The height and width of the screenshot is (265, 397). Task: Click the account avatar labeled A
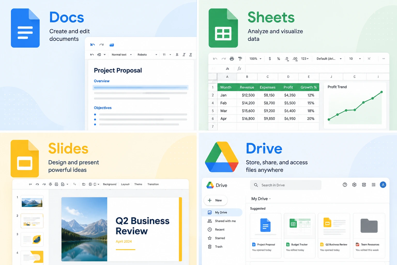[383, 185]
